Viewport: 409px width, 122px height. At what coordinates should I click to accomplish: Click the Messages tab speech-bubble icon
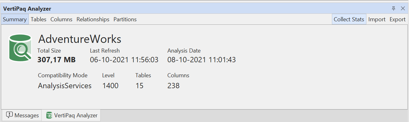(x=9, y=115)
